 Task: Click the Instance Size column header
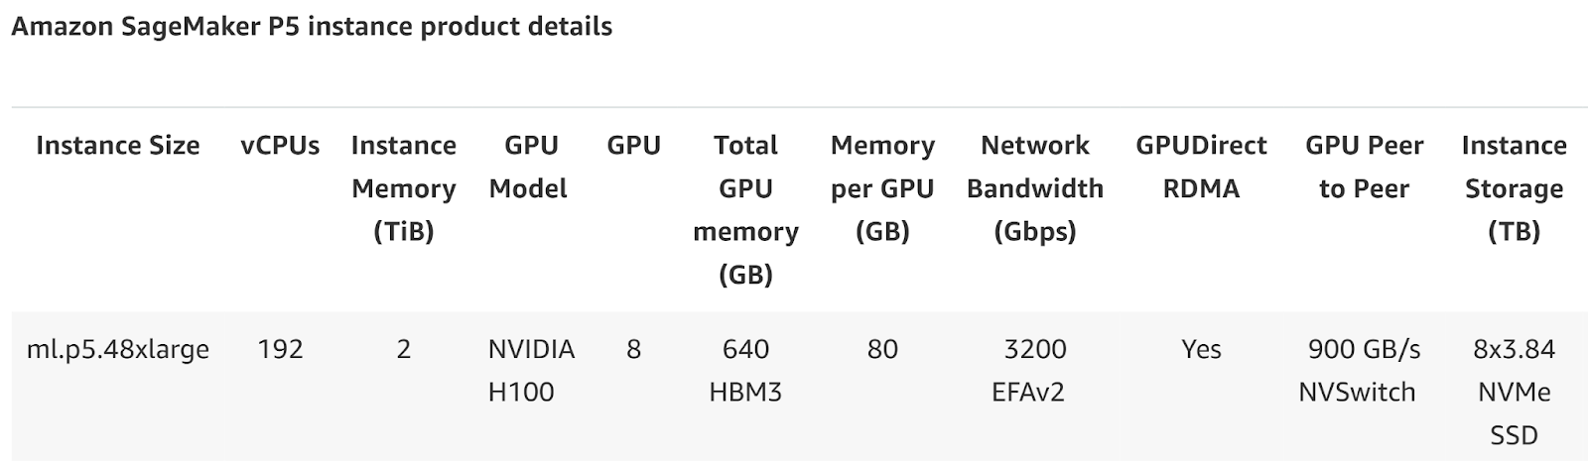[117, 146]
